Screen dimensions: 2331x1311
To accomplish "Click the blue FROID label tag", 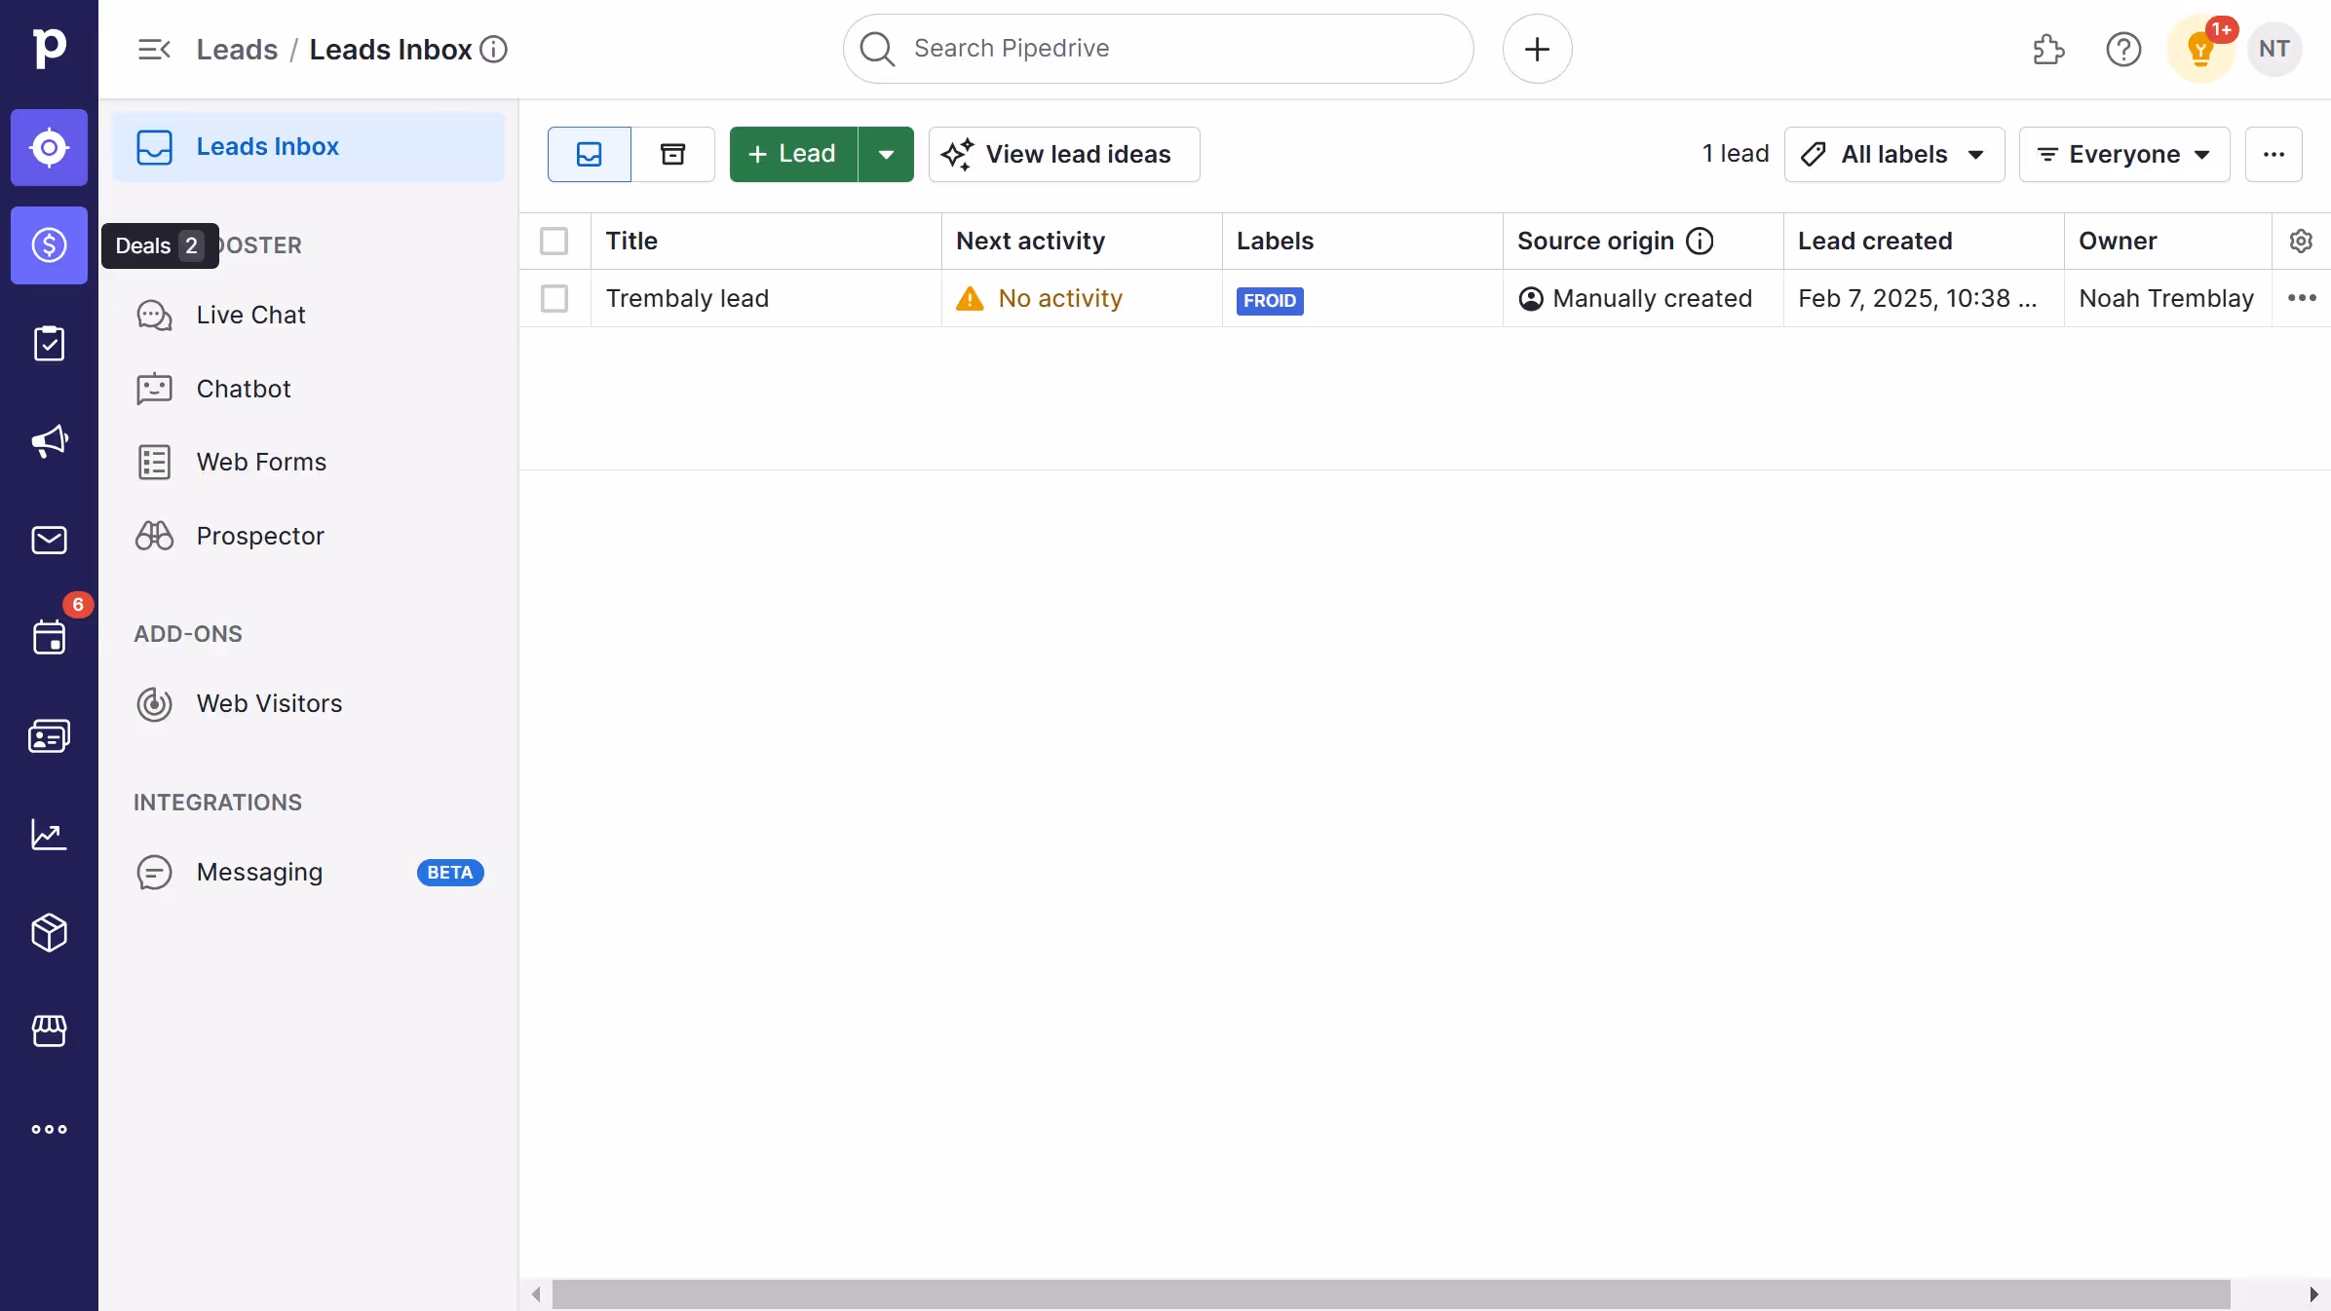I will [1269, 300].
